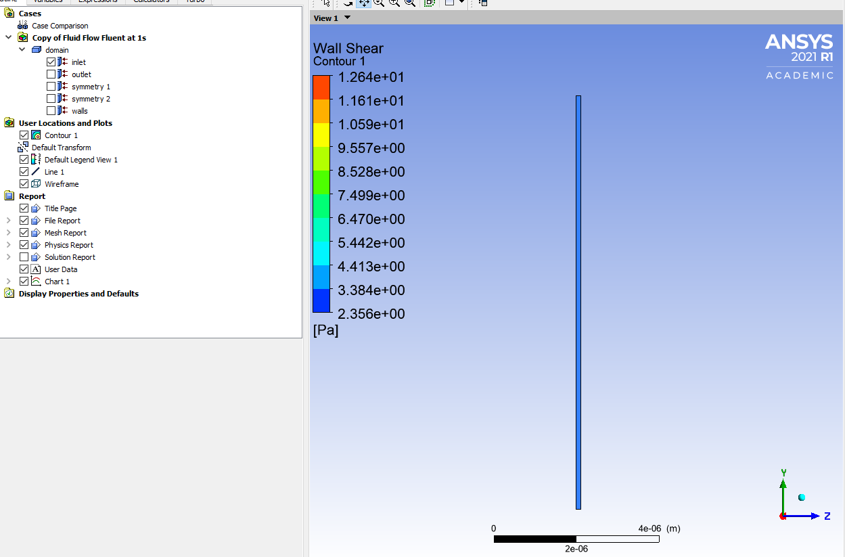Select the Case Comparison label
The width and height of the screenshot is (845, 557).
pyautogui.click(x=60, y=26)
